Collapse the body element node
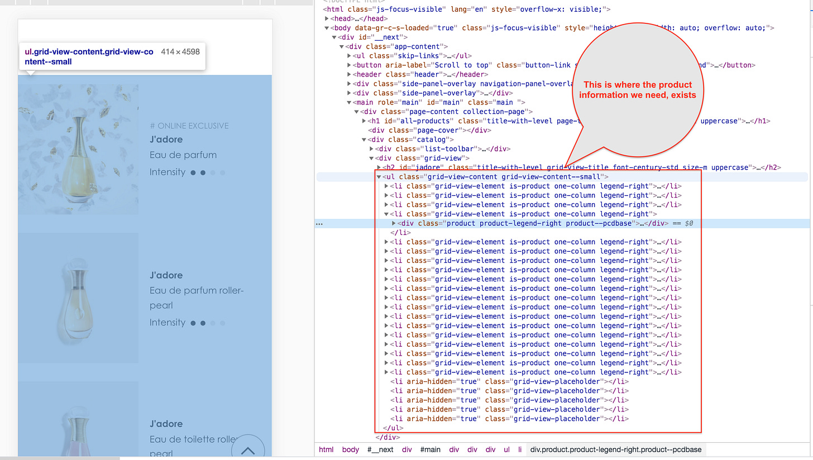Viewport: 813px width, 460px height. [328, 28]
